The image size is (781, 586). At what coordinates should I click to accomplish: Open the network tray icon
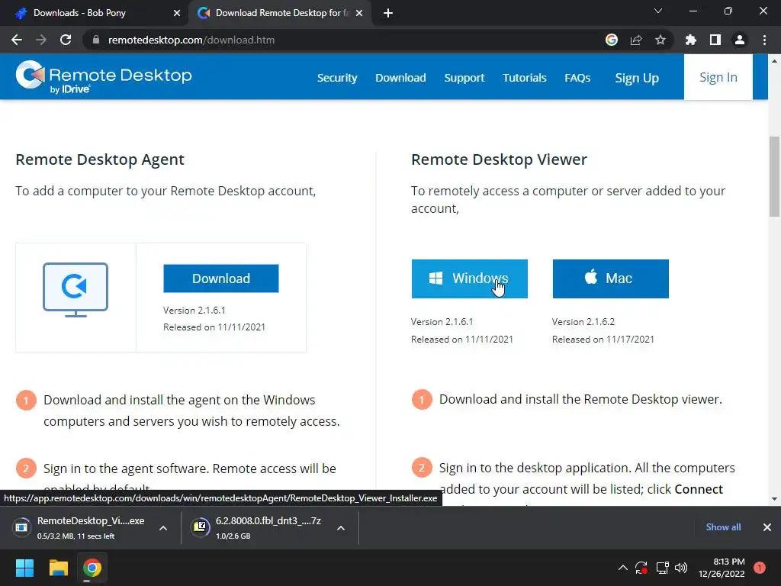point(662,568)
